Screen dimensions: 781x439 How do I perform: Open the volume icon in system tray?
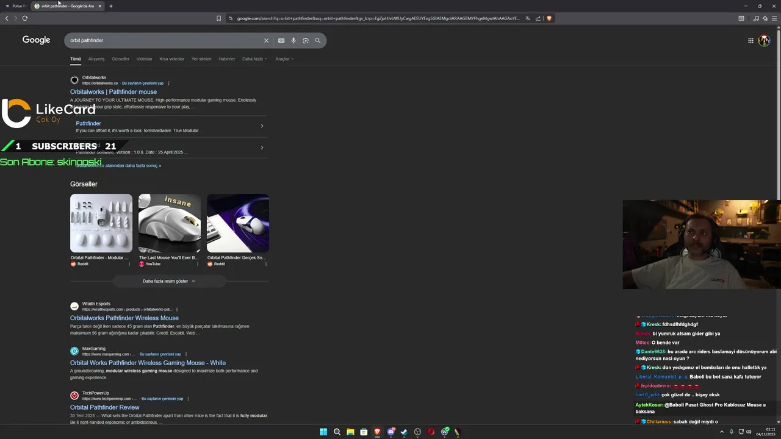[749, 432]
